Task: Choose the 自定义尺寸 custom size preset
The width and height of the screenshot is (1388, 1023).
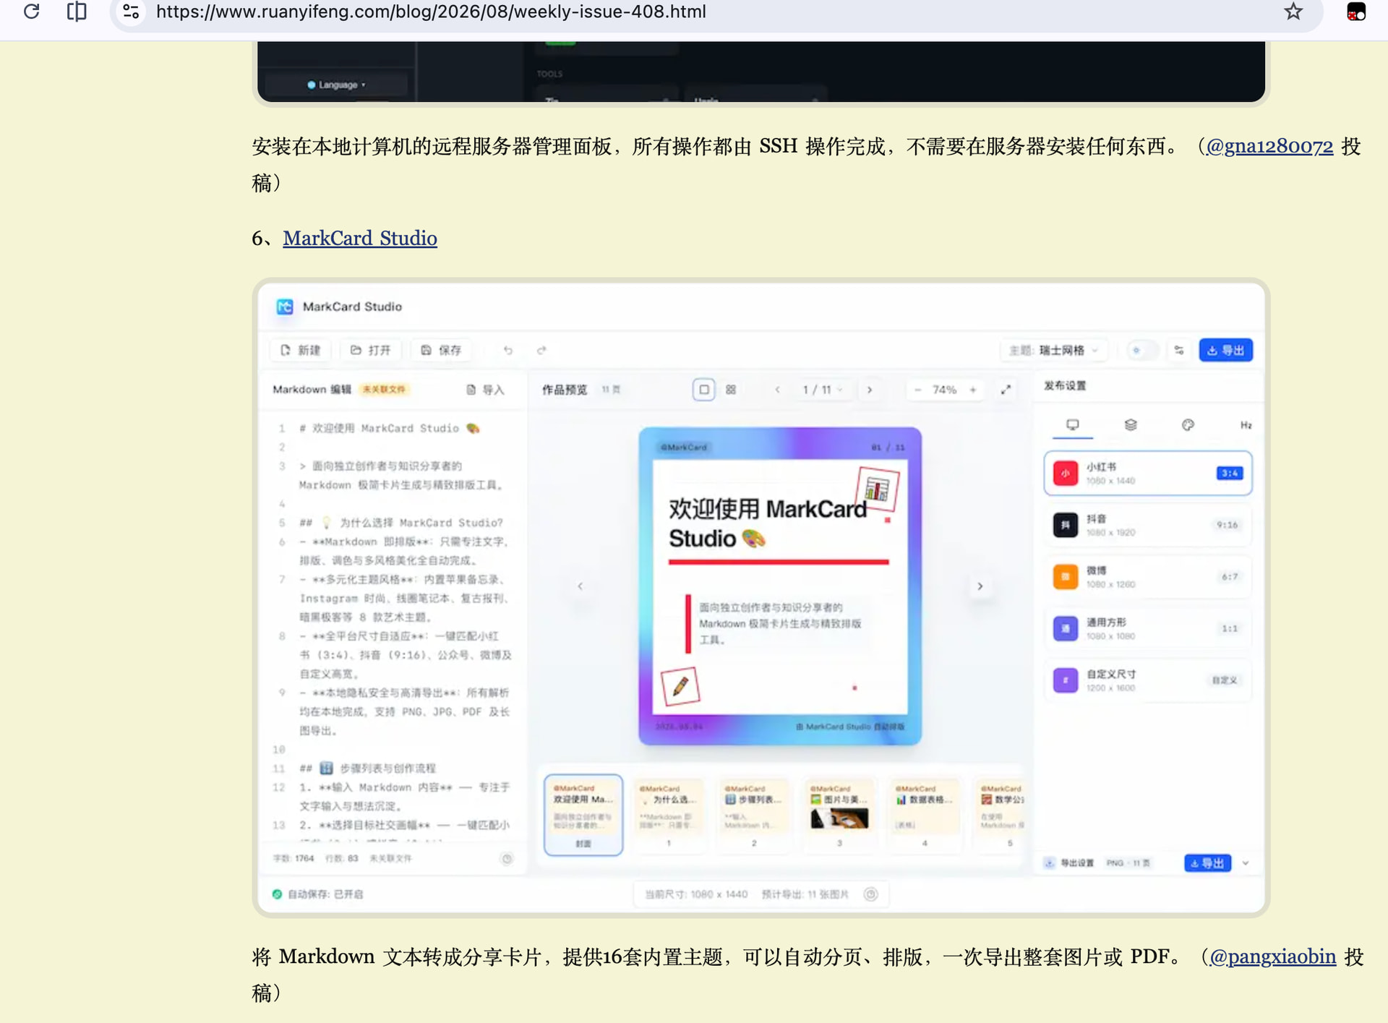Action: tap(1148, 680)
